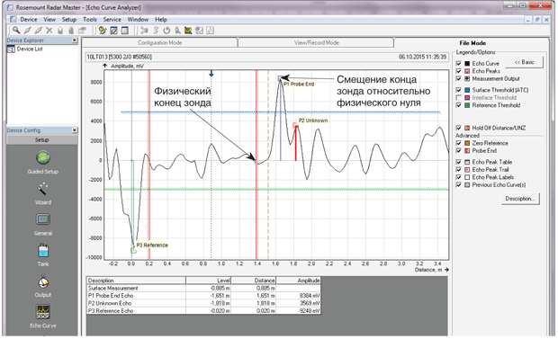Viewport: 558px width, 339px height.
Task: Click the first padlock toolbar icon
Action: pos(60,31)
